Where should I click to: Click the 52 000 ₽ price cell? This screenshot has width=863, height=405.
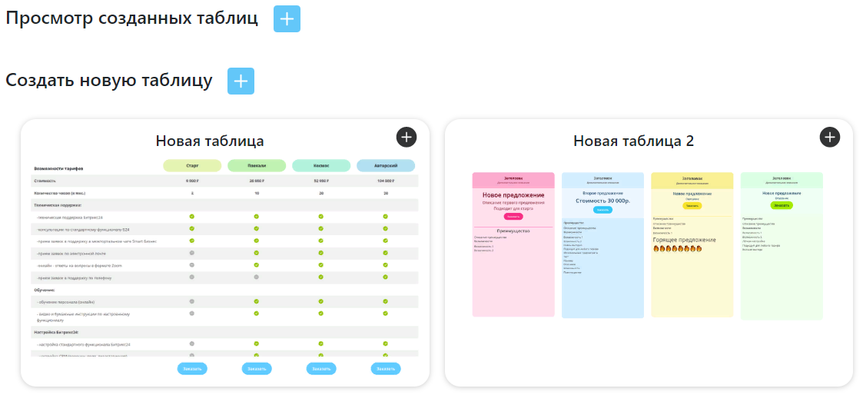[321, 181]
